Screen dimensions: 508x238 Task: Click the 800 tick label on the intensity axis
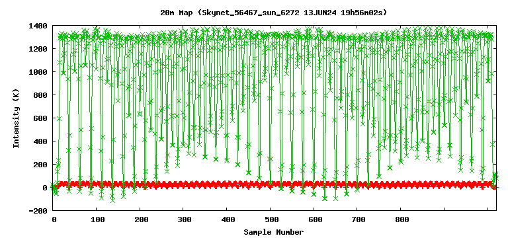(x=41, y=95)
